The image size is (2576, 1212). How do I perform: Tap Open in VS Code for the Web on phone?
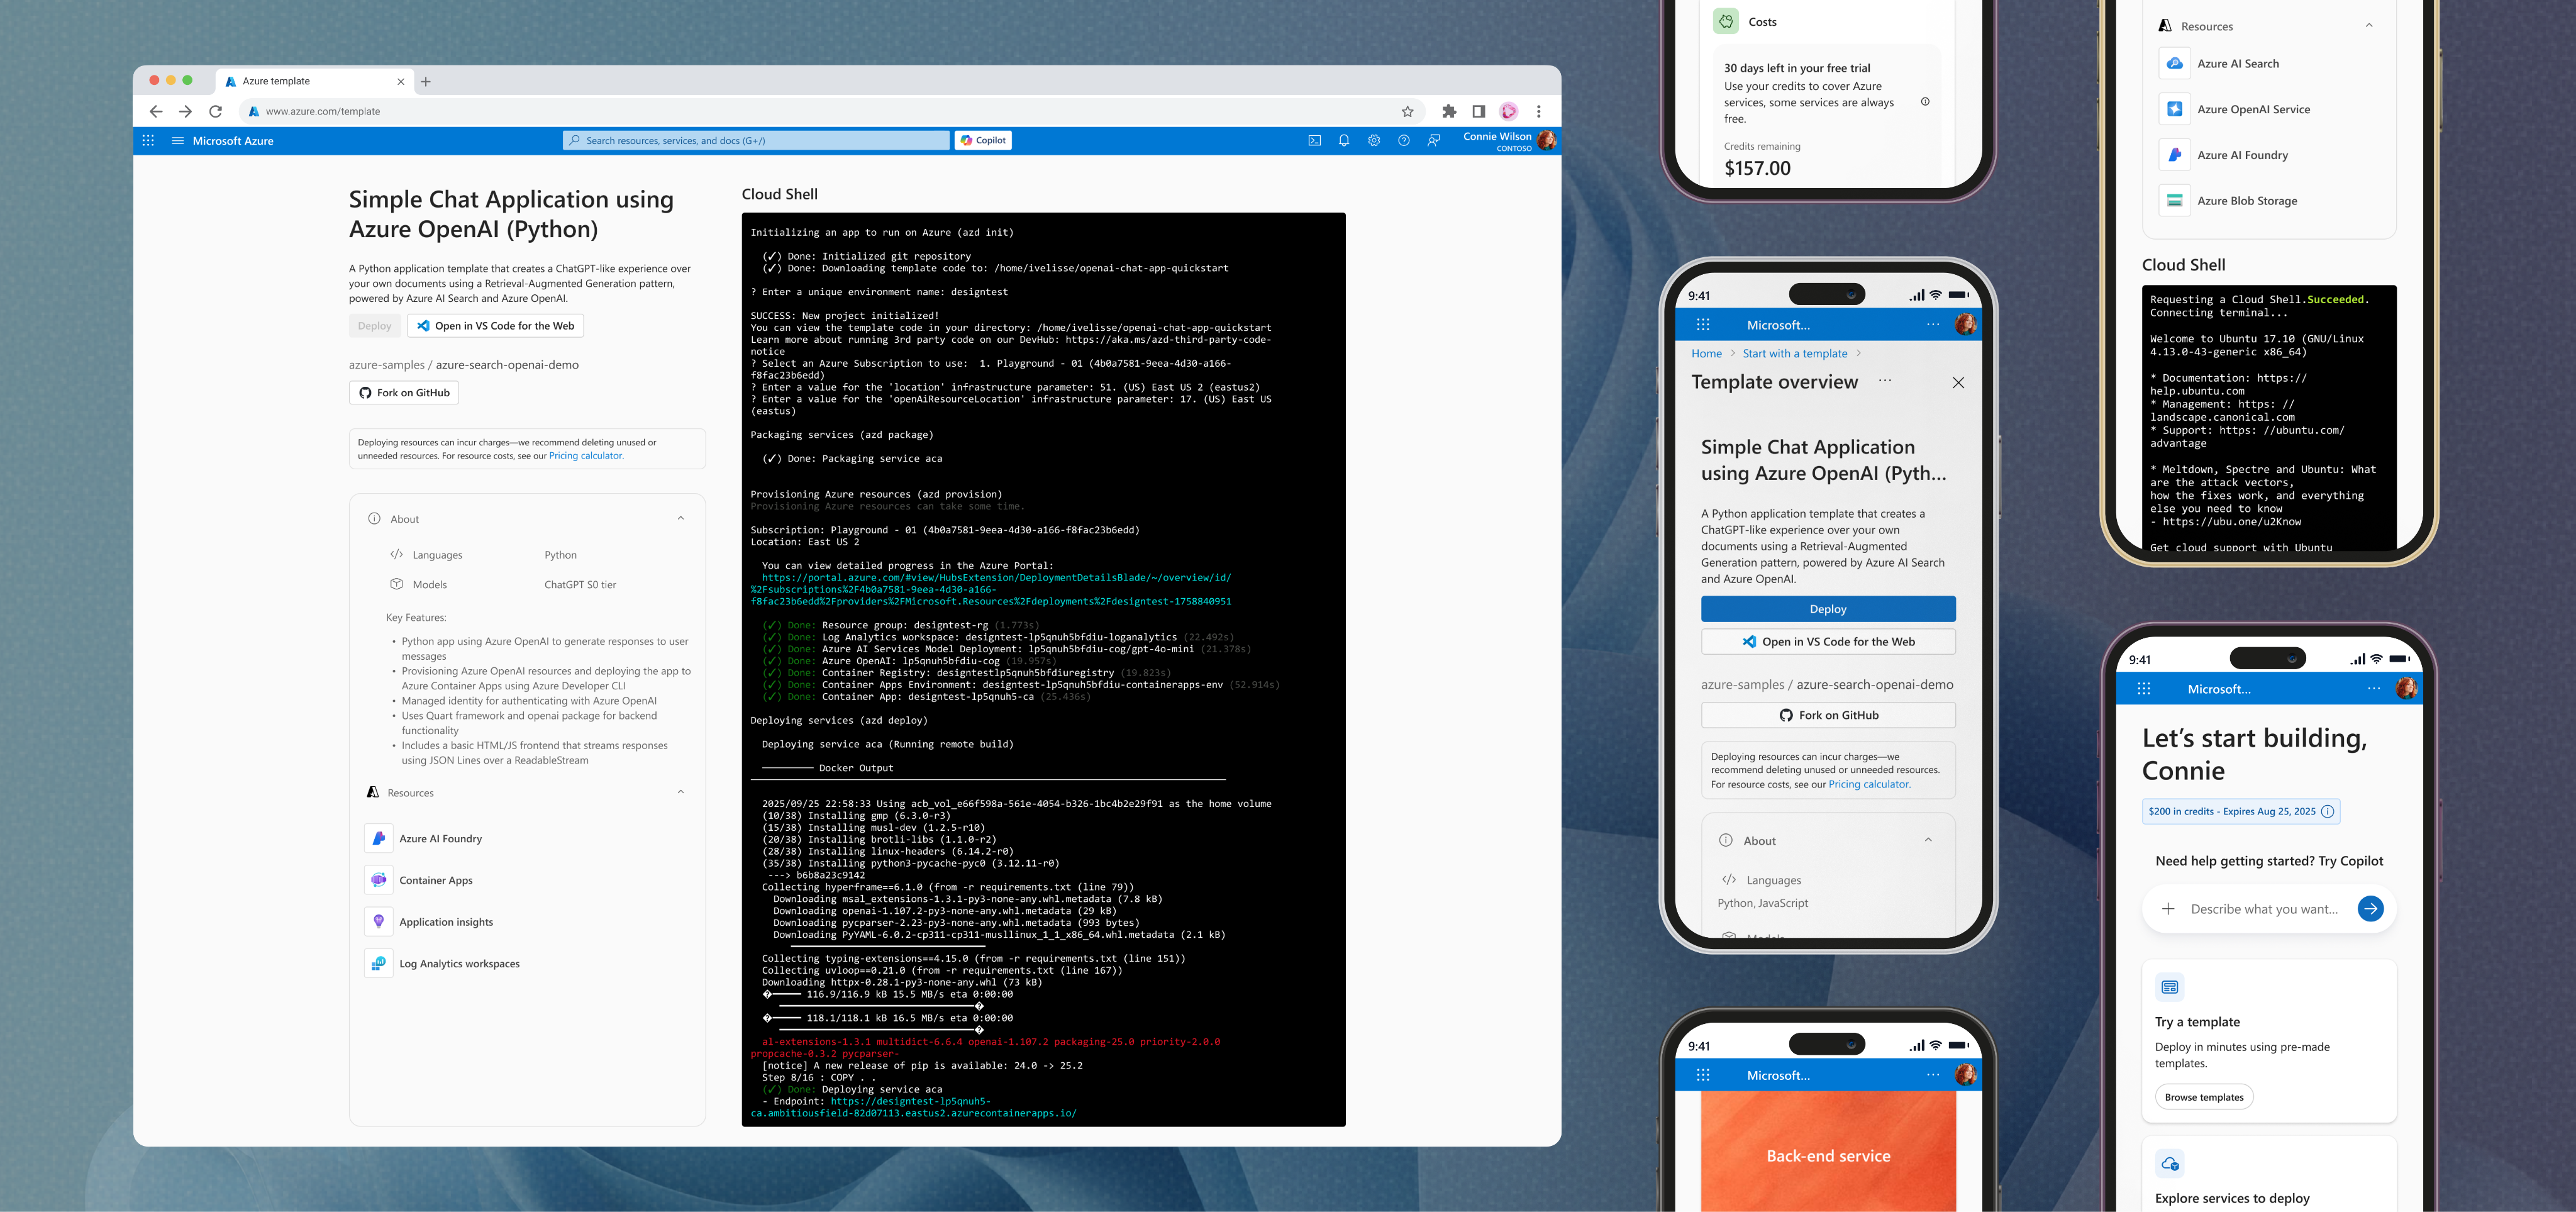[x=1828, y=642]
